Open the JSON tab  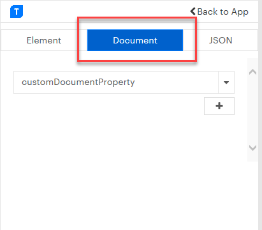point(221,40)
